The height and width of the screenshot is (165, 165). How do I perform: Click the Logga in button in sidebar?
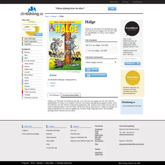(38, 34)
